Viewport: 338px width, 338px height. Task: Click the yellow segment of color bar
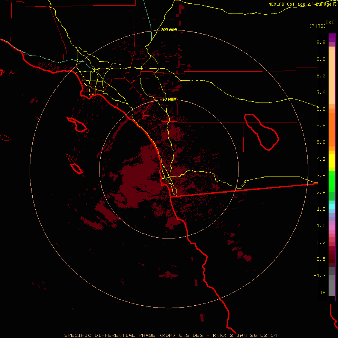click(x=332, y=161)
